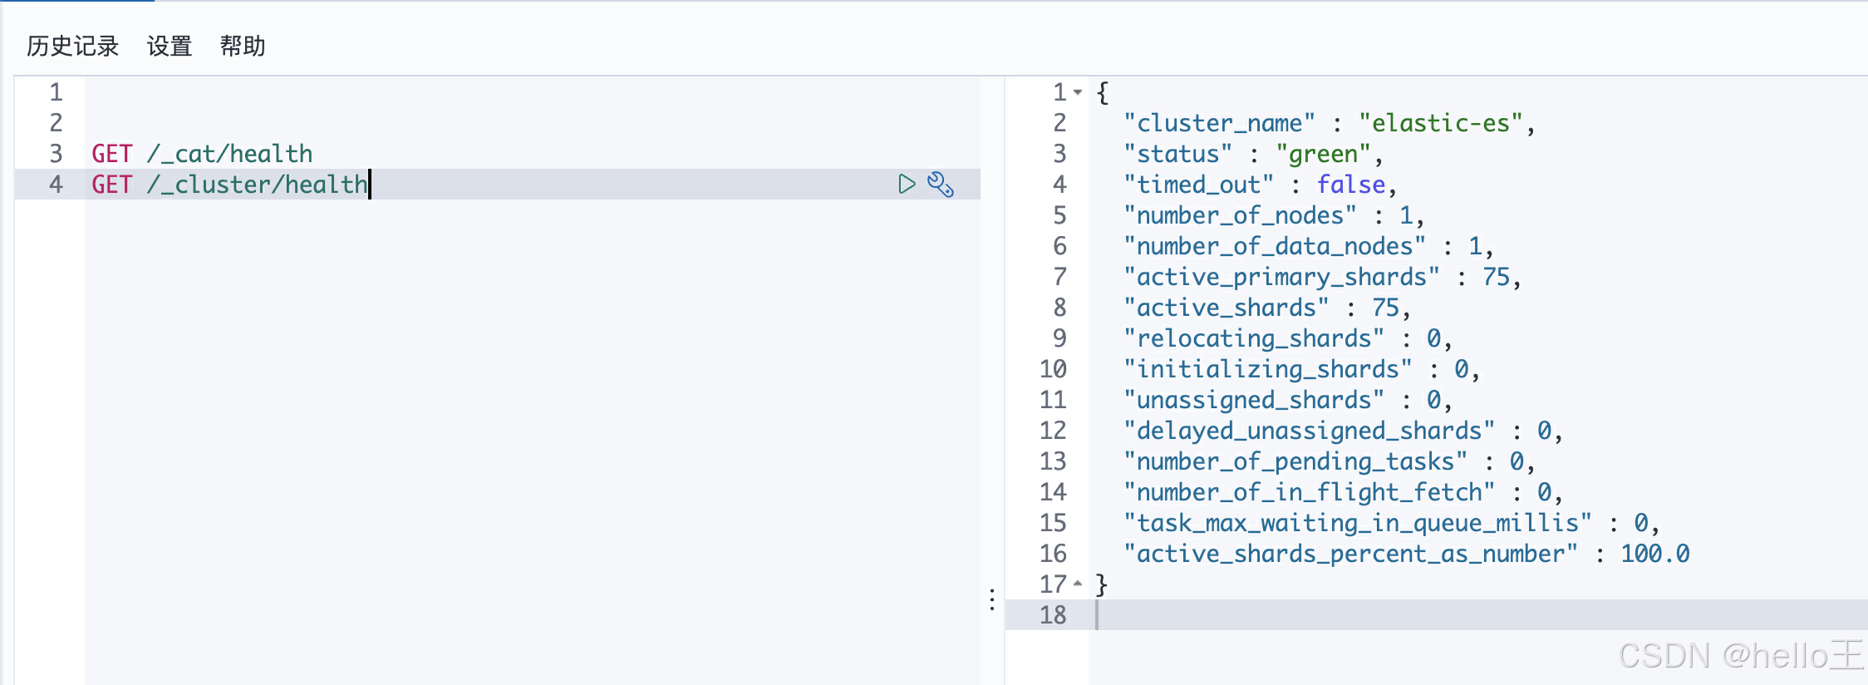Click the 100.0 percent value
The height and width of the screenshot is (685, 1868).
[1655, 554]
